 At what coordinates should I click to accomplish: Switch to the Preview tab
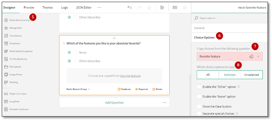point(29,7)
